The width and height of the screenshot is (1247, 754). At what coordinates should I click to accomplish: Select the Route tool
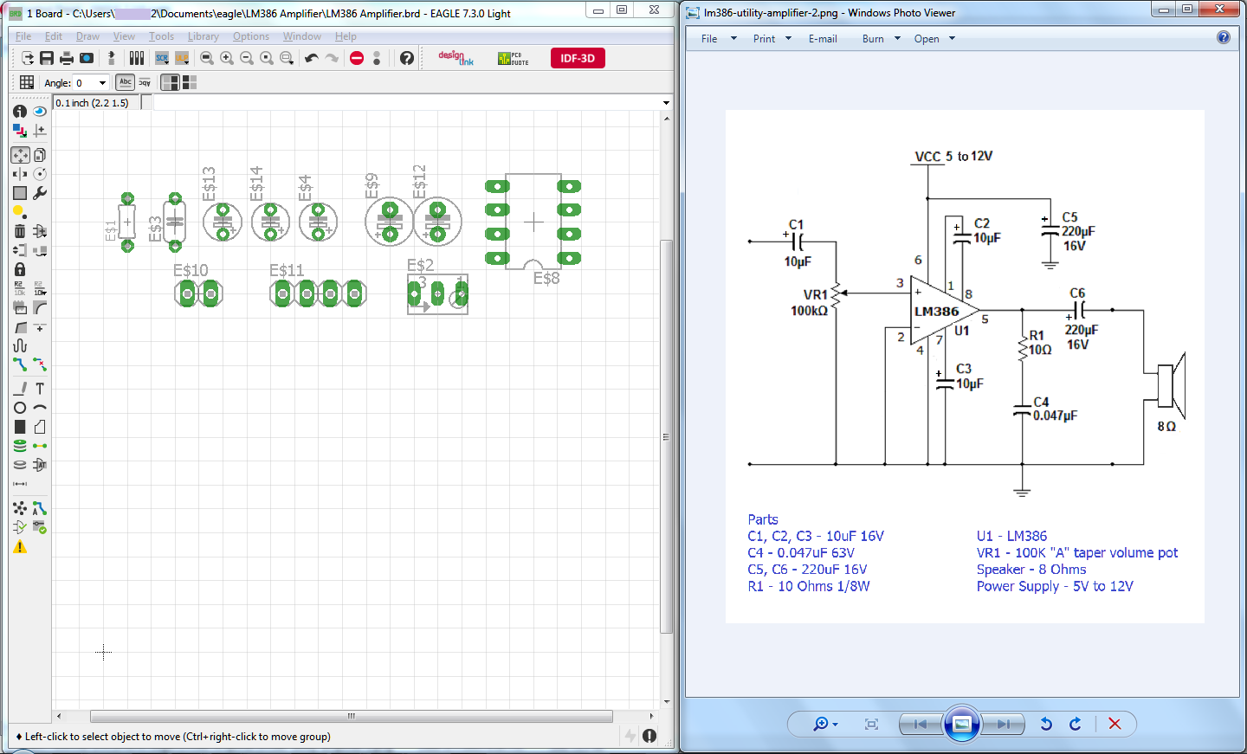[19, 364]
